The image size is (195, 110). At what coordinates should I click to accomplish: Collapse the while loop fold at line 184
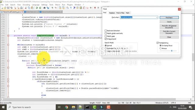[8, 45]
